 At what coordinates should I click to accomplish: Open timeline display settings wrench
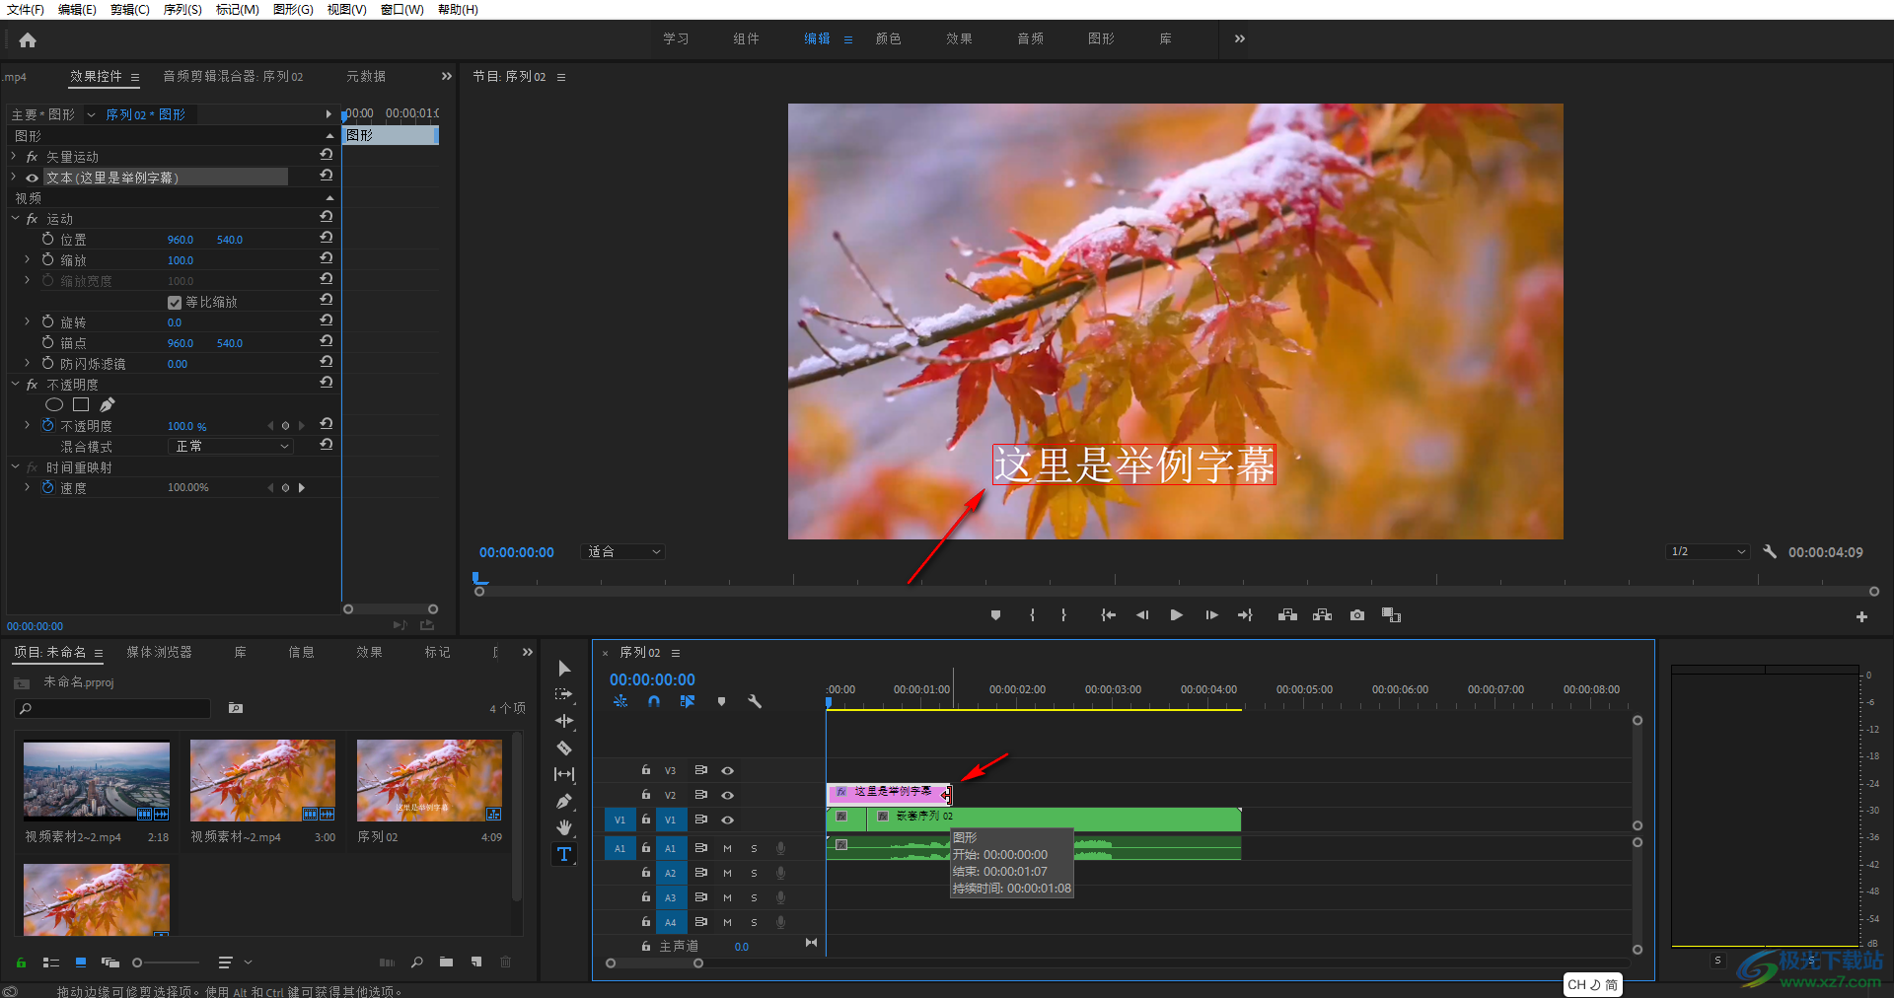coord(755,701)
